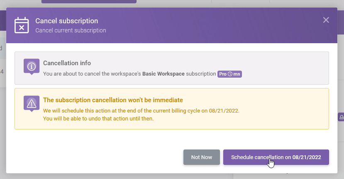Viewport: 344px width, 179px height.
Task: Click the warning triangle icon
Action: tap(32, 104)
